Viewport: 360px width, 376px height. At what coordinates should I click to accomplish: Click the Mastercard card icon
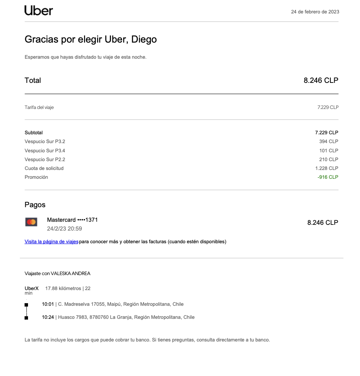pos(31,222)
